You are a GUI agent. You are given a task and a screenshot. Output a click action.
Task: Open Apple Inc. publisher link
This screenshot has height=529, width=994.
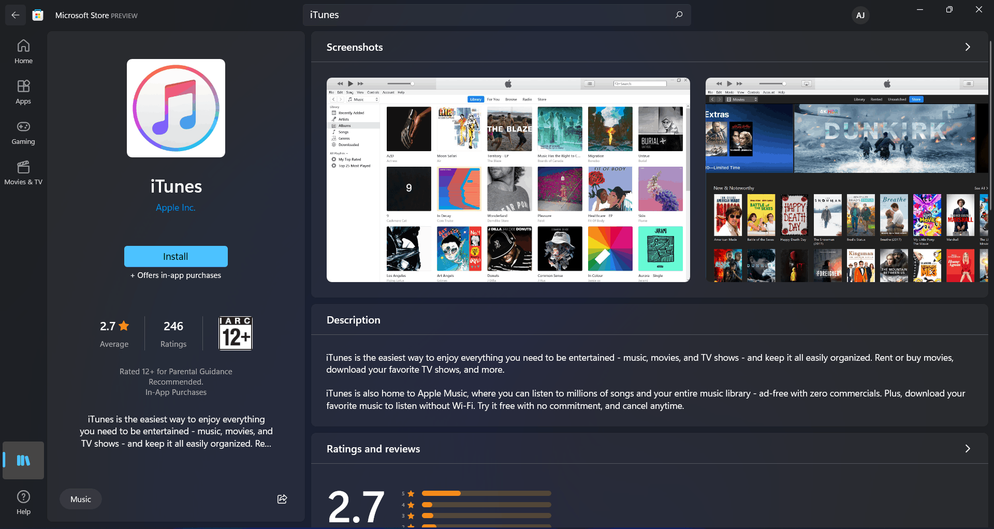(x=176, y=208)
